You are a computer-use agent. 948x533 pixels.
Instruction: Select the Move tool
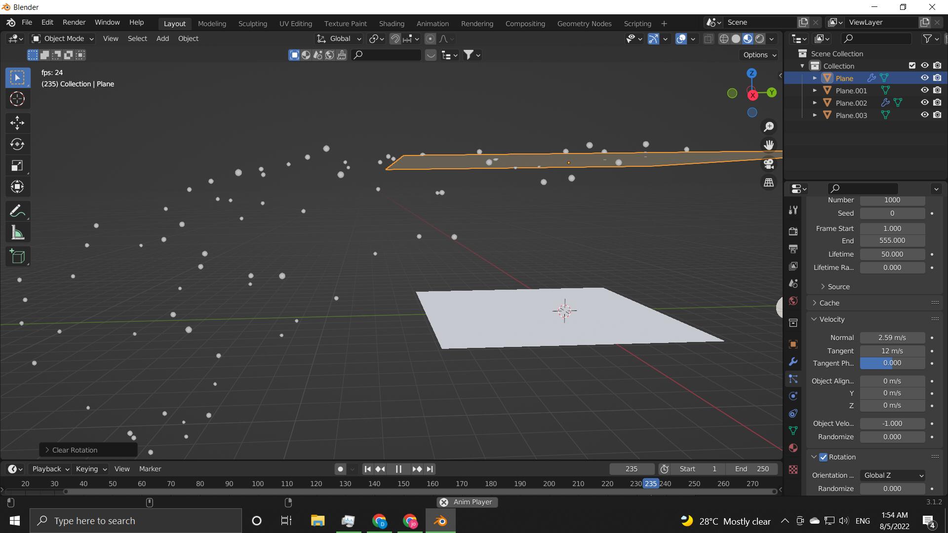click(17, 123)
